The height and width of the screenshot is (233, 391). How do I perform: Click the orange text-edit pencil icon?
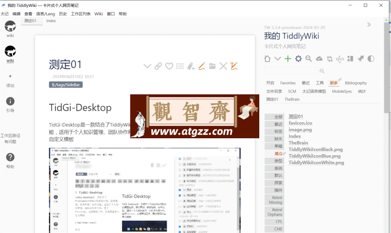234,66
